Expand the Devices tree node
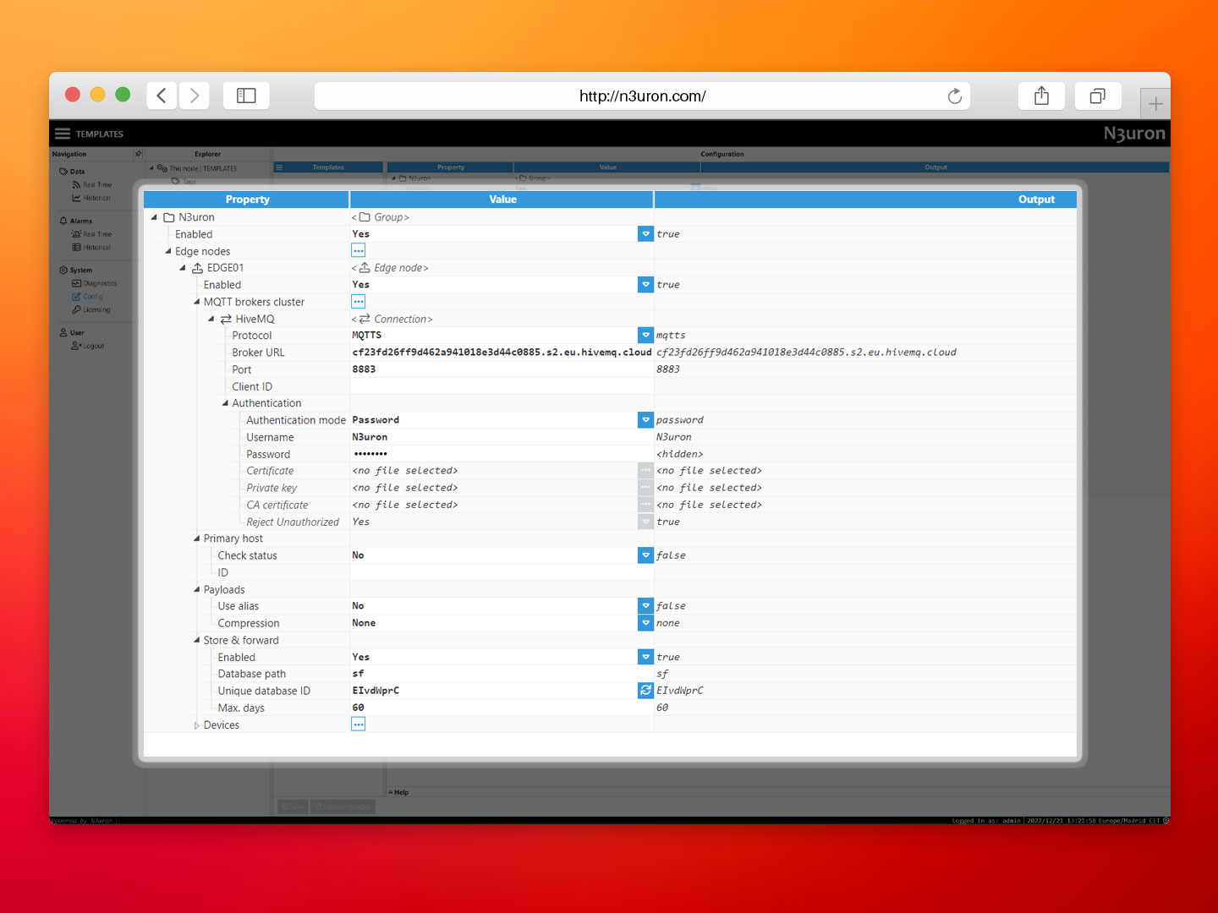1218x913 pixels. (x=197, y=725)
